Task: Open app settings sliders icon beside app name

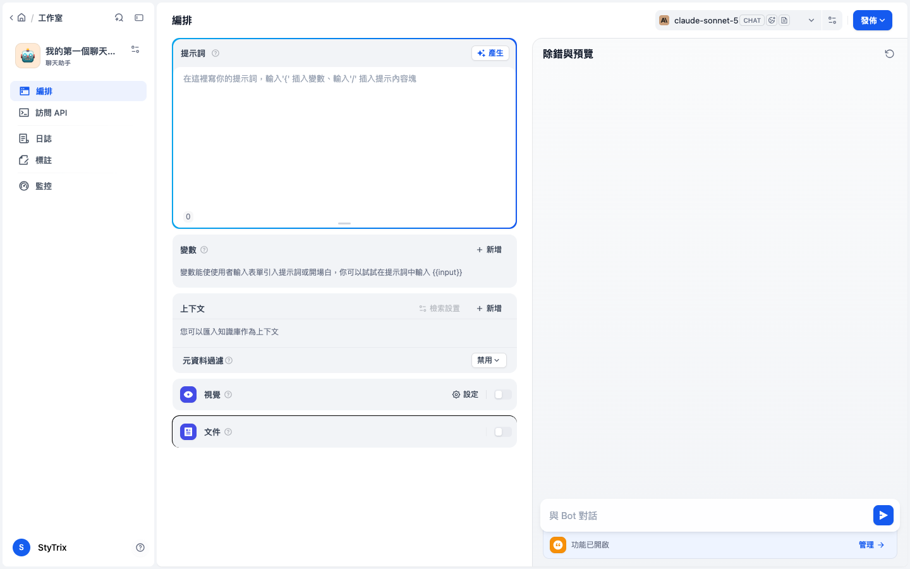Action: coord(135,49)
